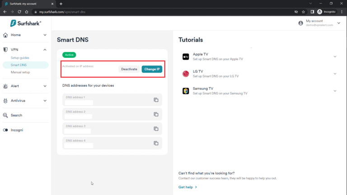Open the My account dropdown
This screenshot has height=195, width=347.
338,23
